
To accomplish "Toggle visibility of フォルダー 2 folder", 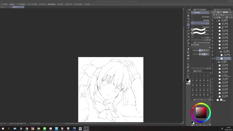I will click(x=213, y=52).
